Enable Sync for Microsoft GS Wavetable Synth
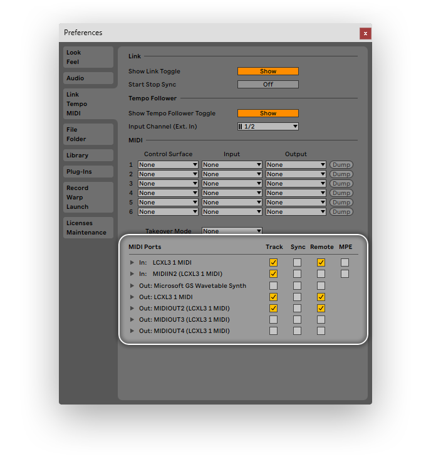Screen dimensions: 431x471 297,285
